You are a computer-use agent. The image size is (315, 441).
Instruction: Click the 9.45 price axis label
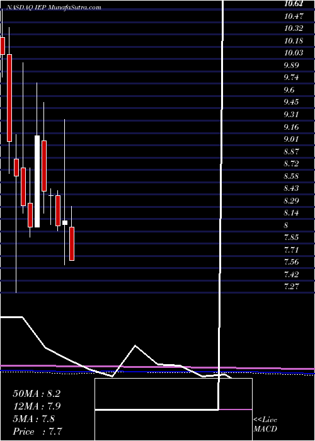pos(291,102)
